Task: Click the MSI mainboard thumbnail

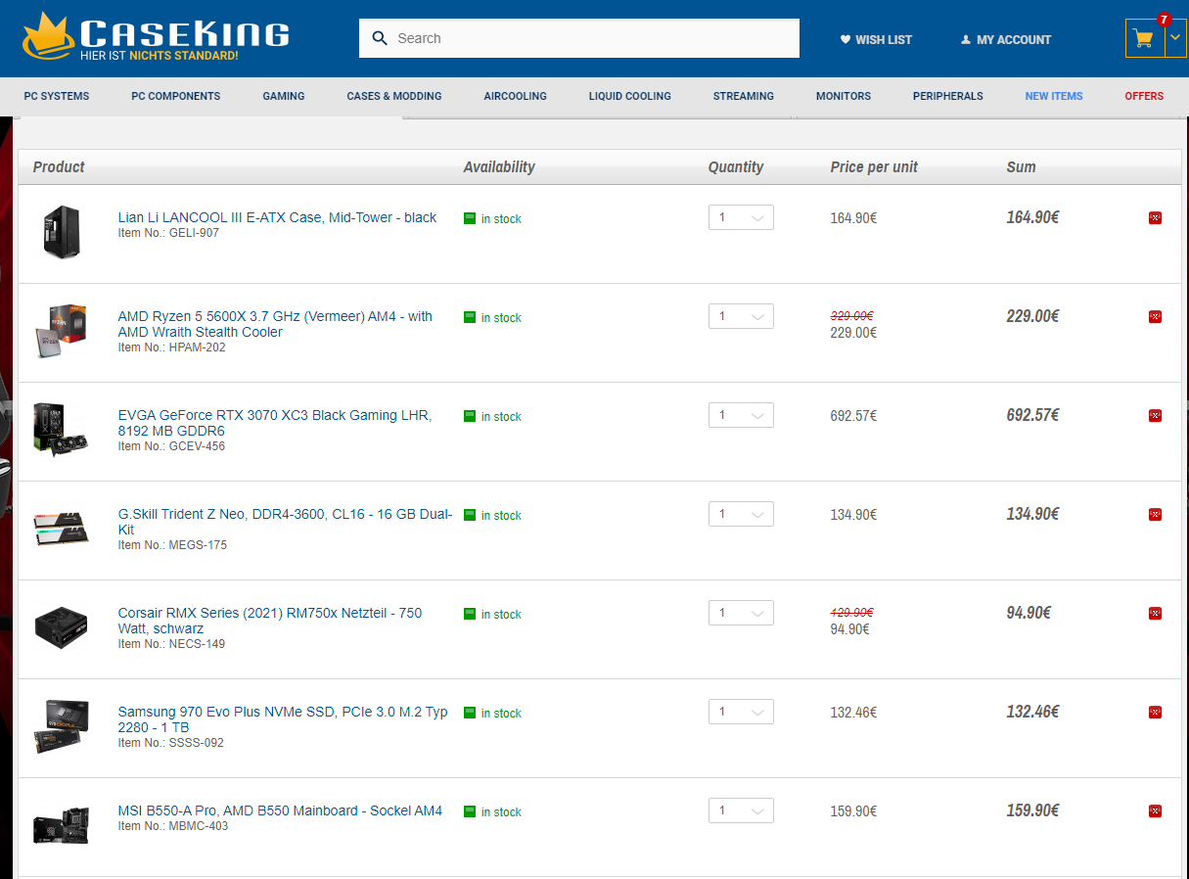Action: coord(61,826)
